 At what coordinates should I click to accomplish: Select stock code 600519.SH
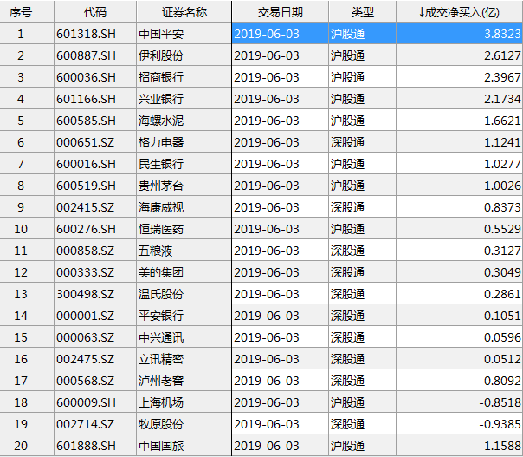point(95,186)
